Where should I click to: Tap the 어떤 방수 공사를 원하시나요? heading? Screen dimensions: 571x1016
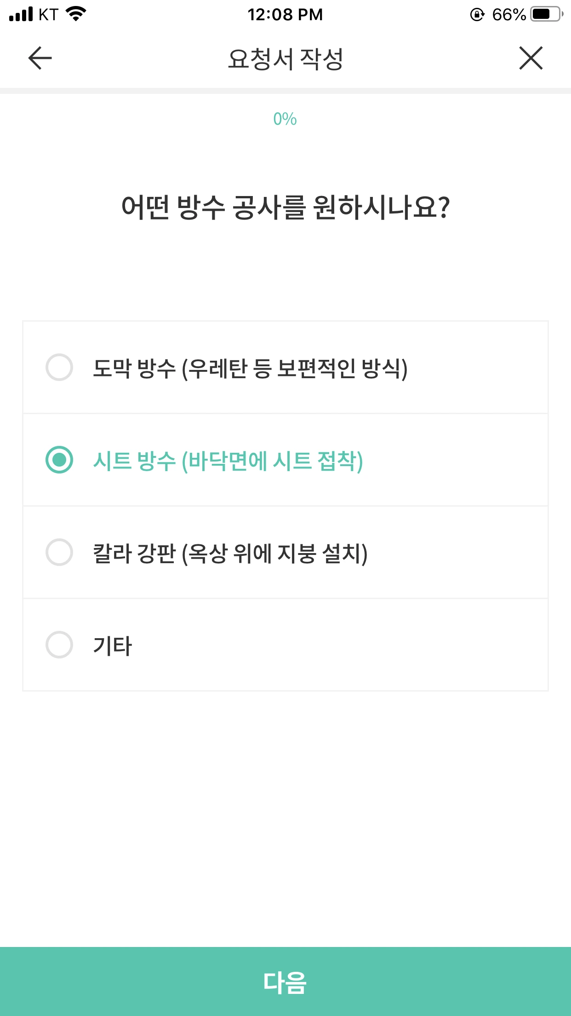pos(285,208)
